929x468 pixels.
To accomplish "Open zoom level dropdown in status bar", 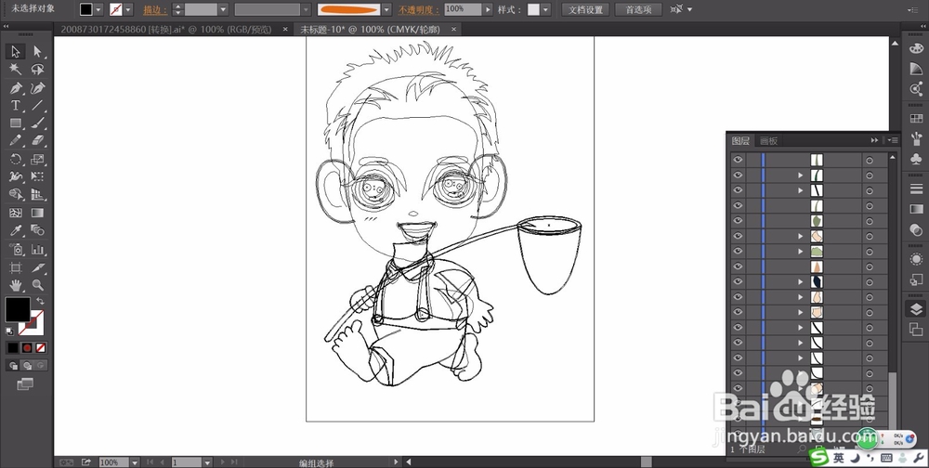I will pos(135,462).
